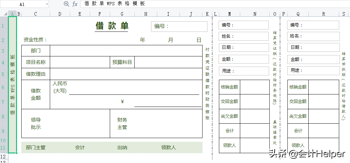Click the 月 date label
350x163 pixels.
coord(170,40)
